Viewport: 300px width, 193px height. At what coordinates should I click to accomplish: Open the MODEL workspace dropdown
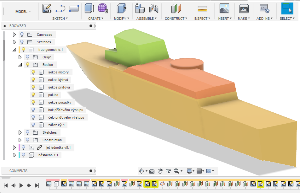[23, 12]
